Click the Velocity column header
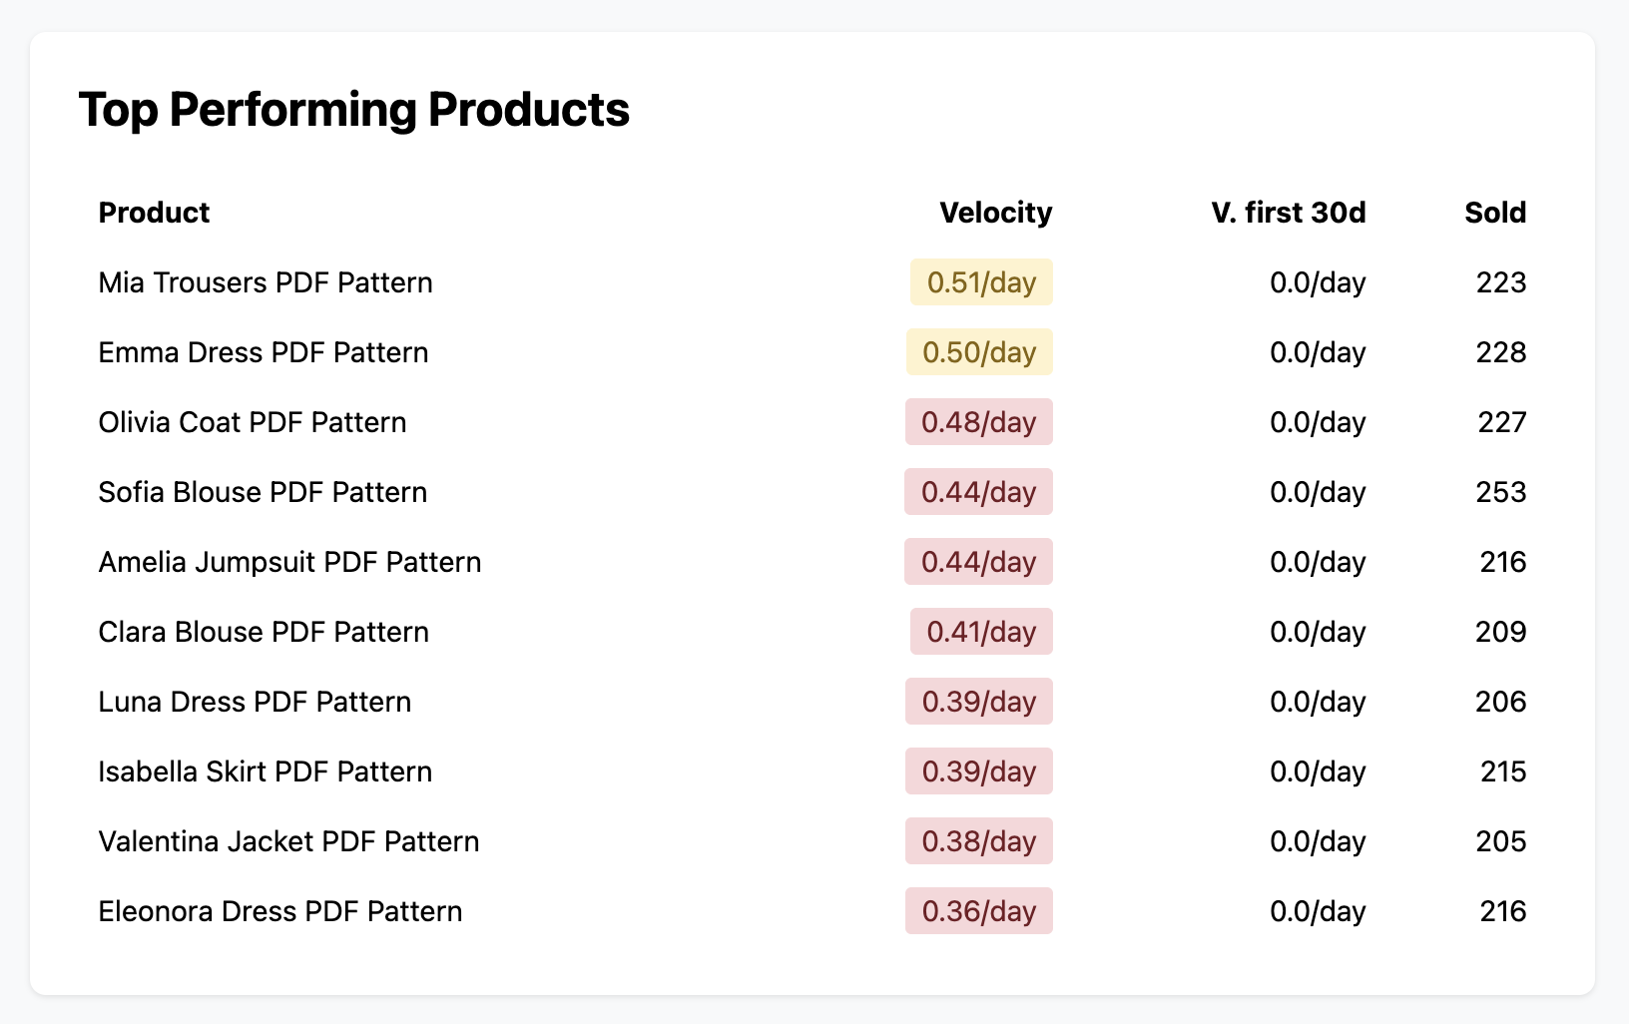The height and width of the screenshot is (1024, 1629). 995,213
